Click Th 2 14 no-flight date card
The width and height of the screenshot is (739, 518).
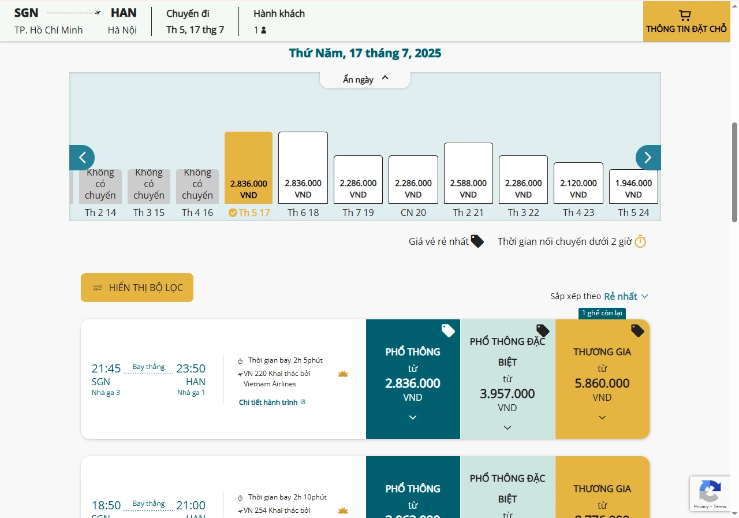[x=100, y=187]
